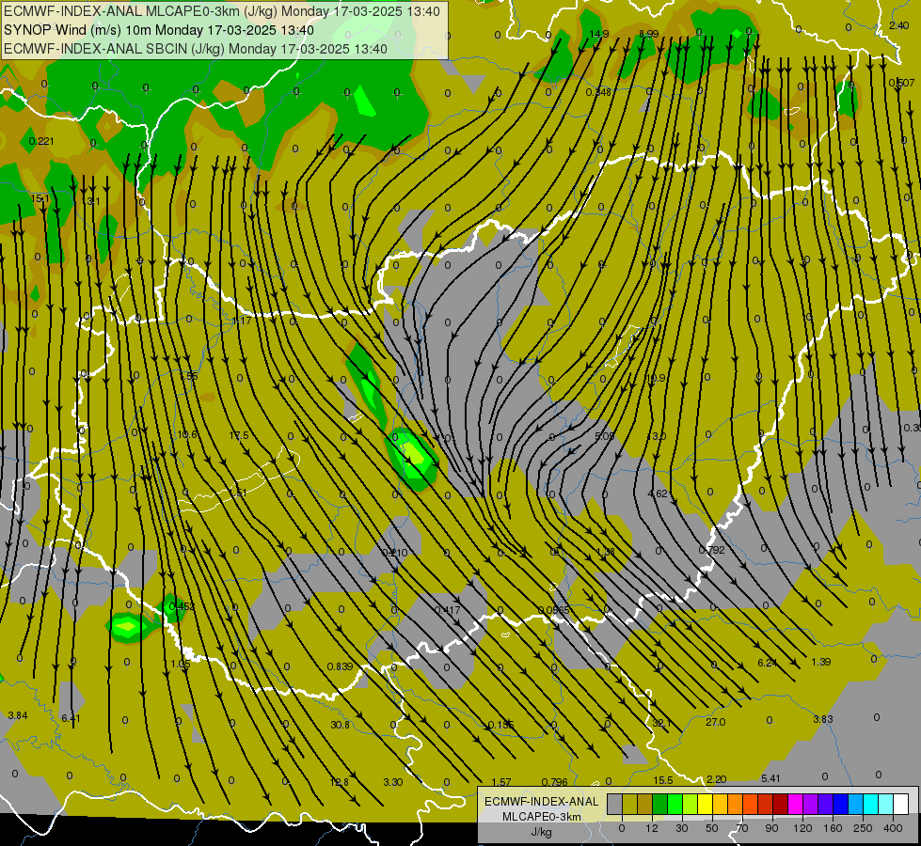The image size is (921, 846).
Task: Click the map value 8.99
Action: pos(648,34)
